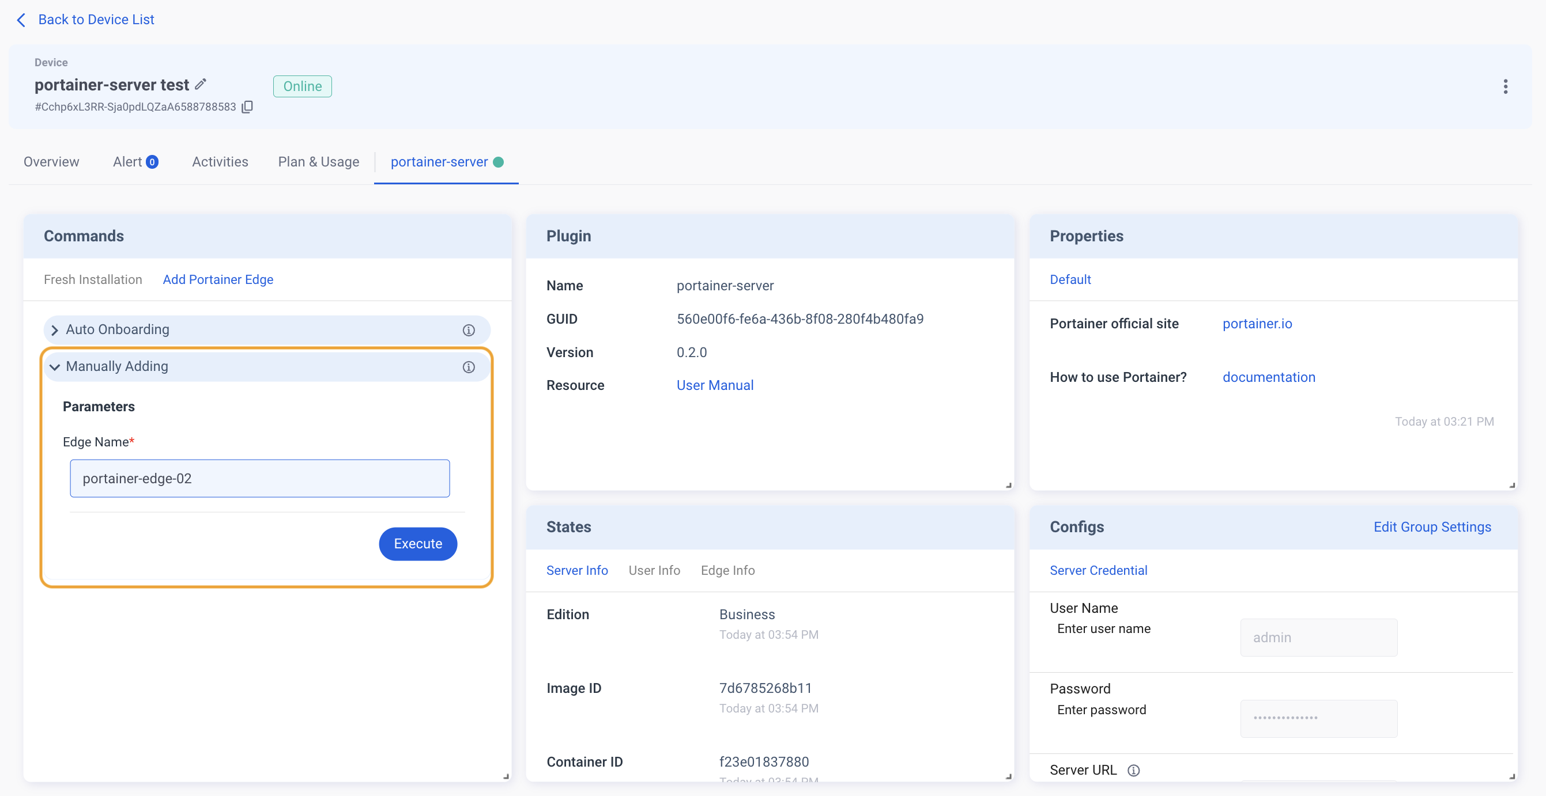Switch to Edge Info states tab
The image size is (1546, 796).
727,570
